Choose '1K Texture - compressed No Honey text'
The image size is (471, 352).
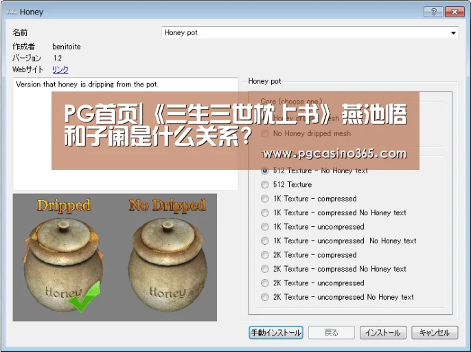[x=264, y=212]
